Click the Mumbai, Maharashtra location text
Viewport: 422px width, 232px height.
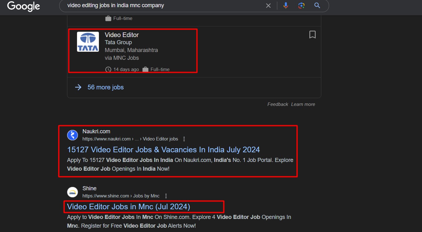click(x=131, y=50)
